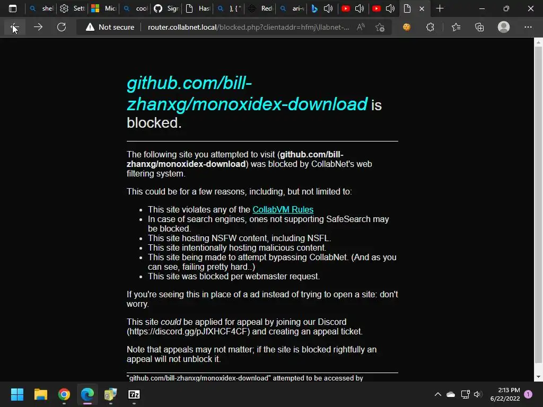Open the volume tray icon
Viewport: 543px width, 407px height.
(x=478, y=394)
